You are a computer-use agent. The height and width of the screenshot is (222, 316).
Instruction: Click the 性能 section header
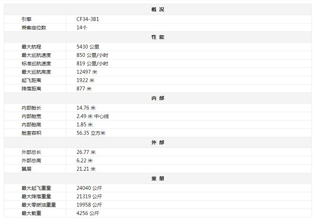[x=158, y=37]
